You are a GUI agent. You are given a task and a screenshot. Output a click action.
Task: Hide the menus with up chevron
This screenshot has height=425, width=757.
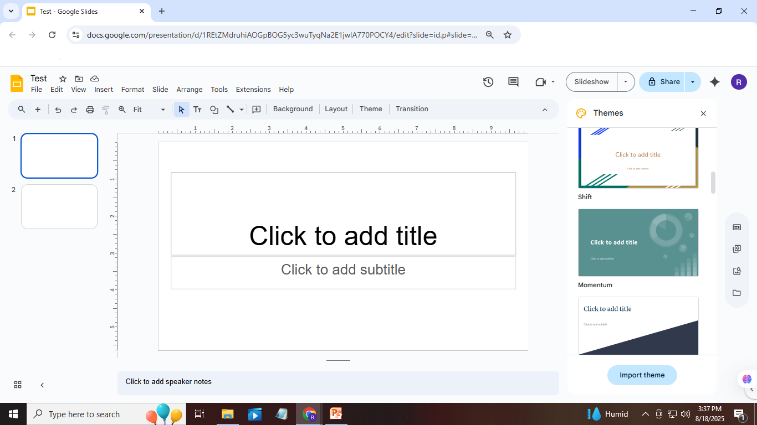click(x=545, y=110)
